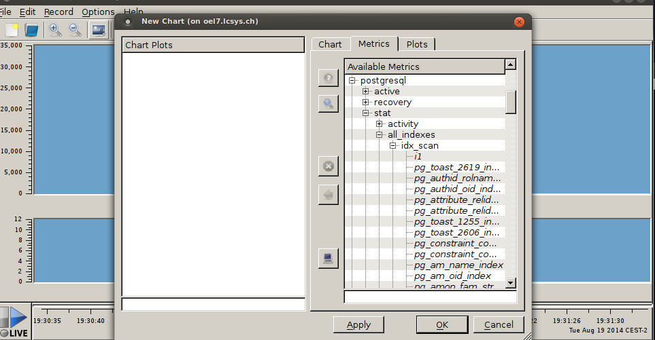Image resolution: width=655 pixels, height=340 pixels.
Task: Click the metric search magnifier button
Action: [328, 103]
